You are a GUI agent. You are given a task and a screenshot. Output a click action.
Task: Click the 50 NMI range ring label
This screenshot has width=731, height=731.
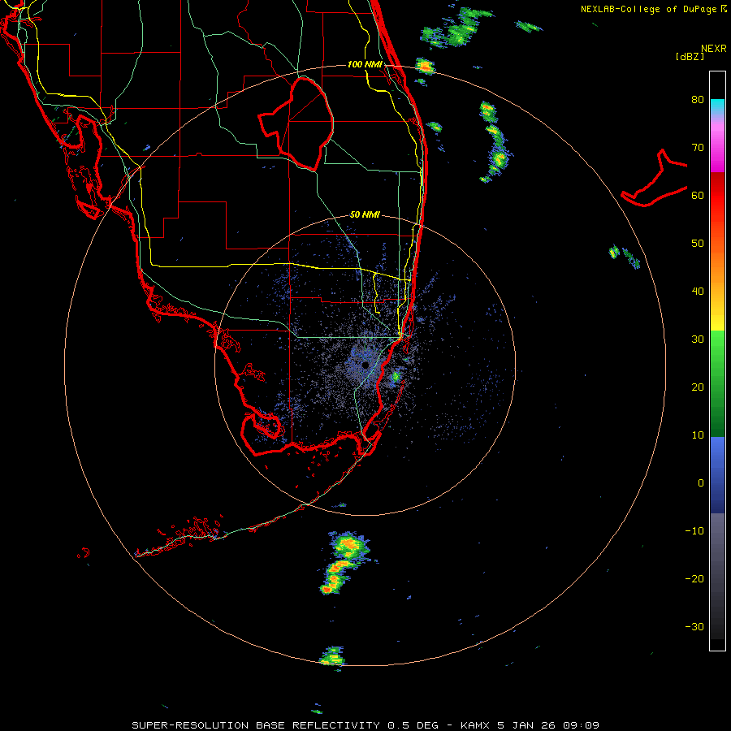coord(365,215)
